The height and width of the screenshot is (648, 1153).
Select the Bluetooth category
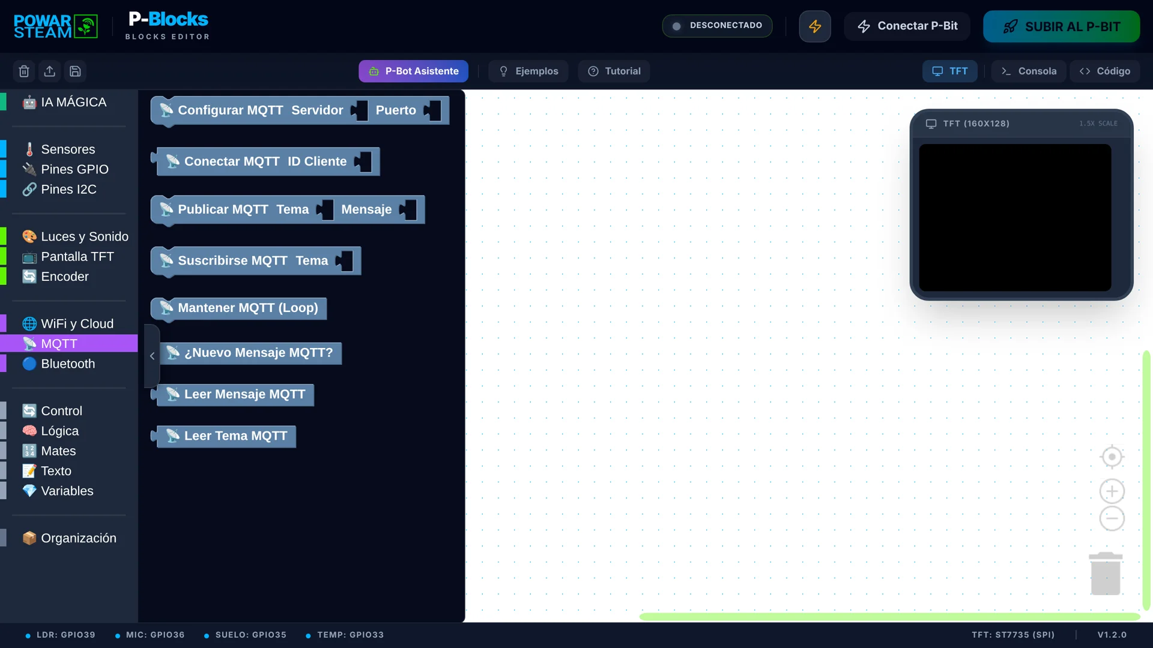[x=69, y=364]
